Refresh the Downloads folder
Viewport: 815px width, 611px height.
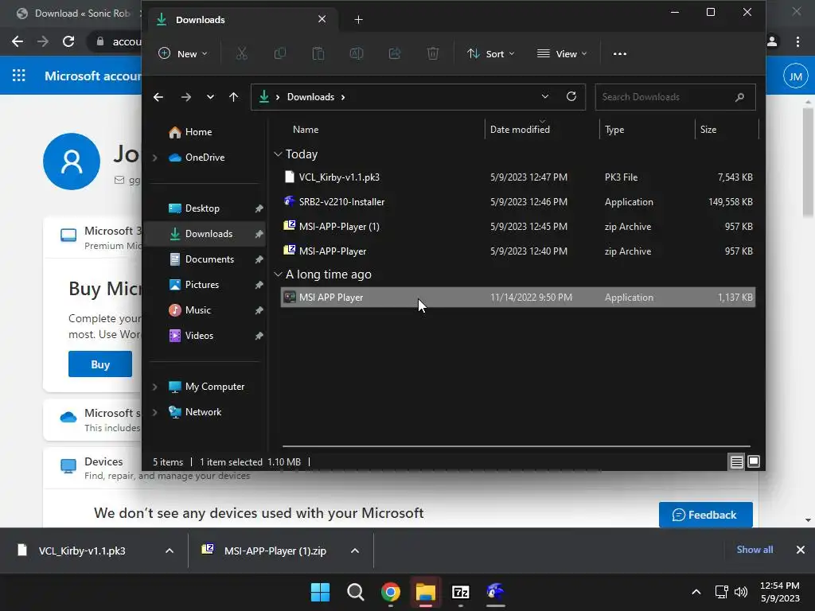(x=571, y=96)
